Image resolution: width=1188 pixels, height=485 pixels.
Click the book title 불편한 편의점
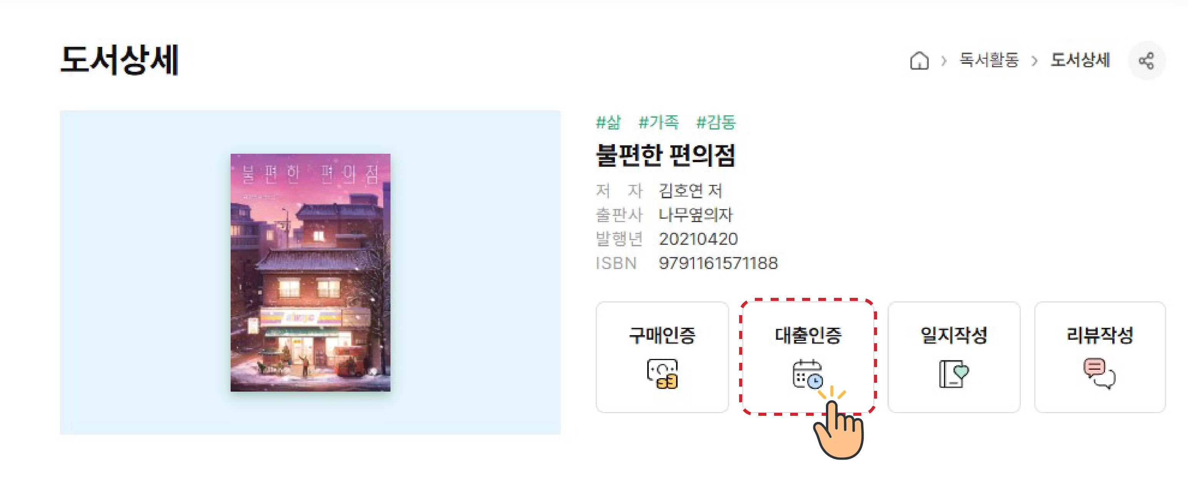click(665, 155)
